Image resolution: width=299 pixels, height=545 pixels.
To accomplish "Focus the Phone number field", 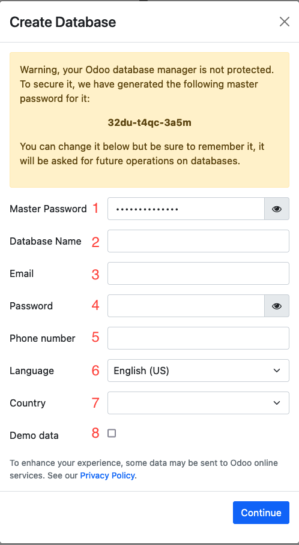I will tap(198, 338).
